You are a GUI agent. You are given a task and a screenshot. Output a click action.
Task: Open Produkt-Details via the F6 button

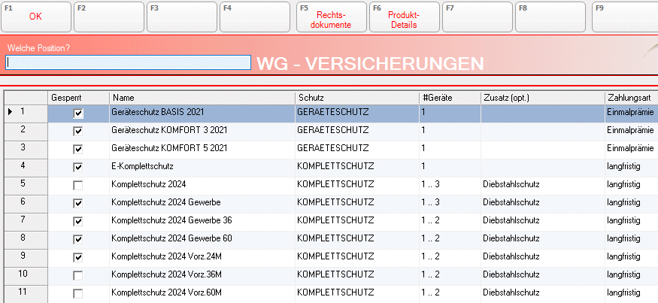405,17
